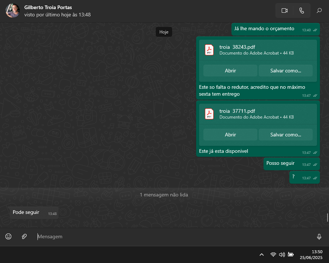Focus the Mensagem text input field
Screen dimensions: 329x263
coord(175,236)
